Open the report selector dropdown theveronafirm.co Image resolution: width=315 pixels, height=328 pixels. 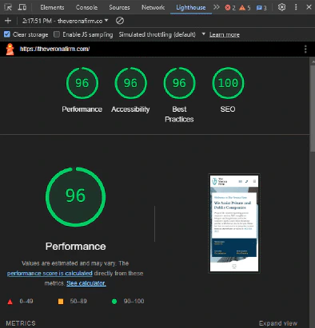(66, 21)
